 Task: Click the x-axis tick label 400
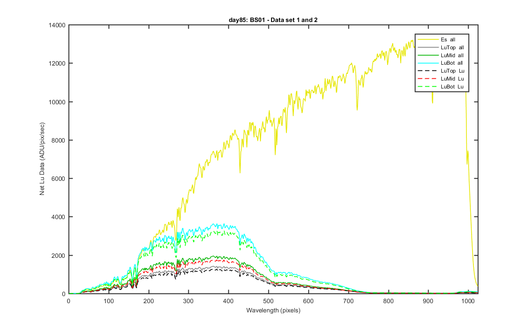click(228, 301)
